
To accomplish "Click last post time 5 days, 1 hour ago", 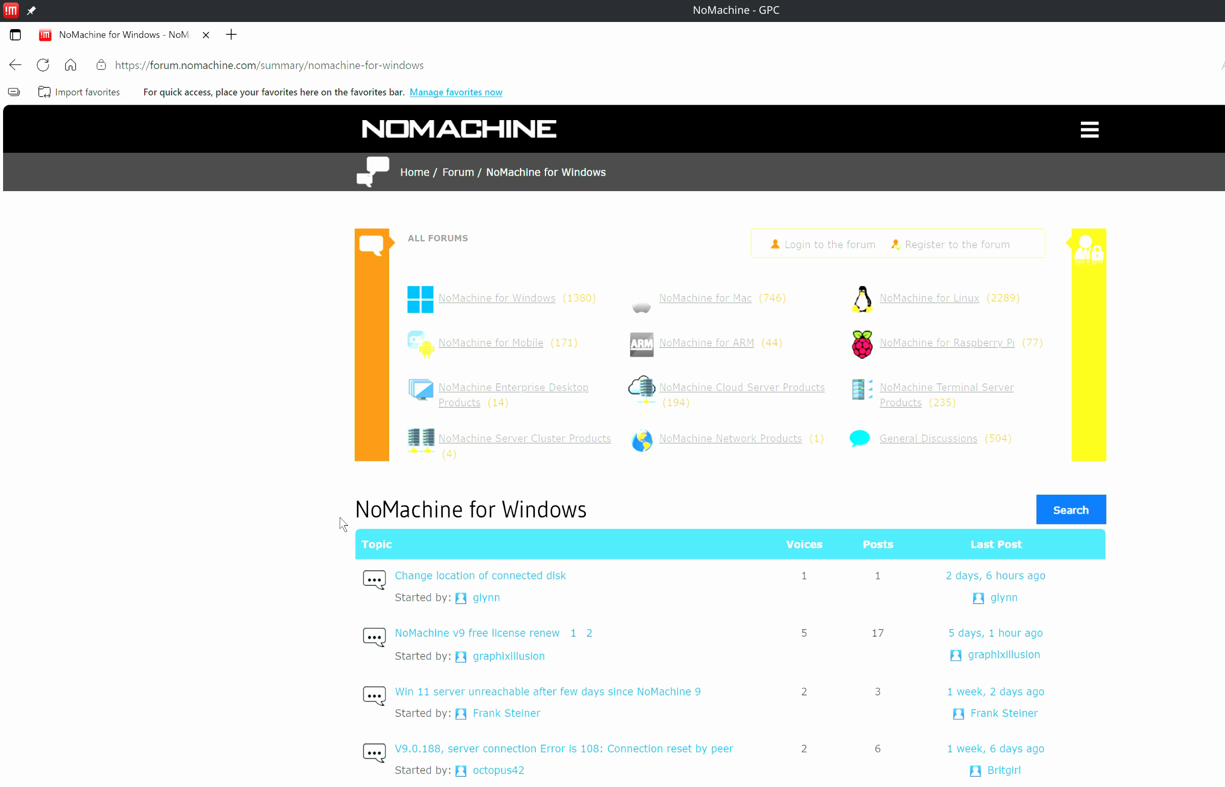I will coord(995,633).
